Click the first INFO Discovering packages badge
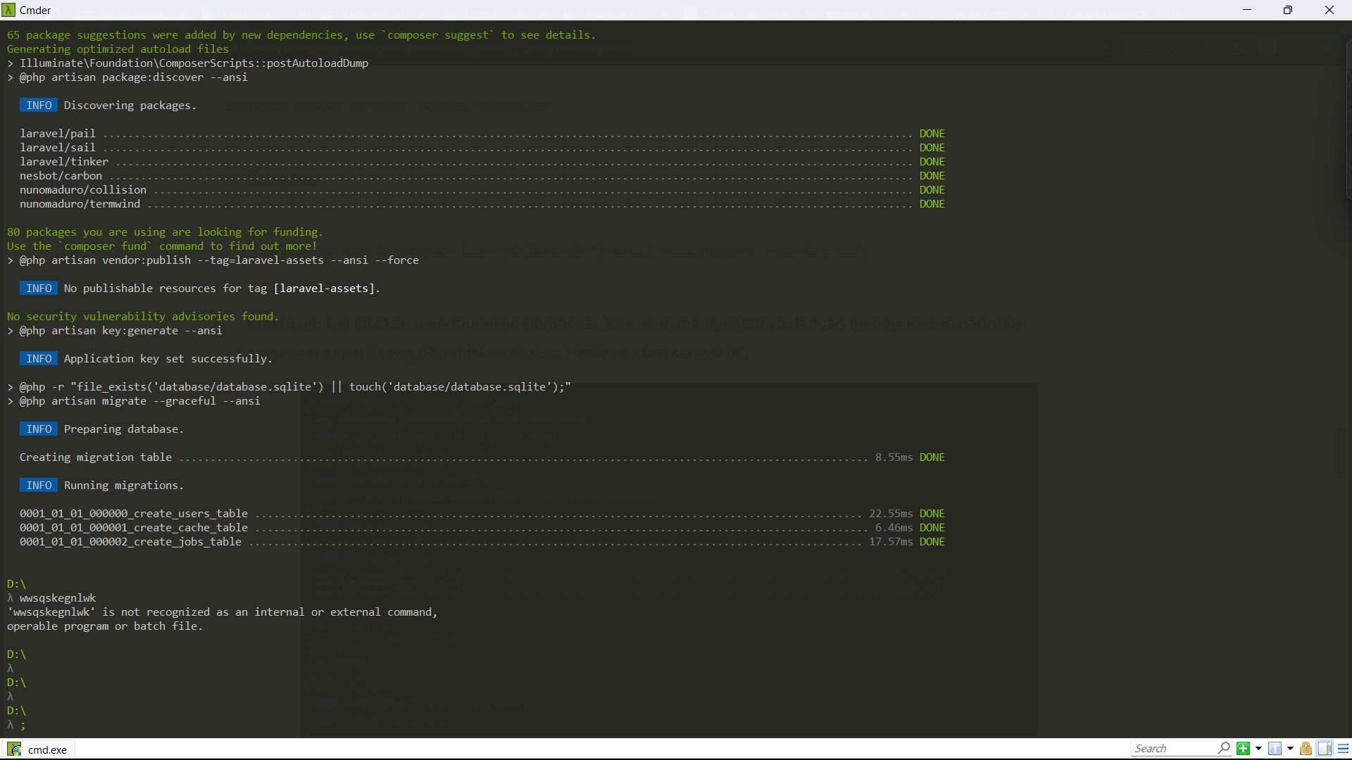 click(x=39, y=106)
